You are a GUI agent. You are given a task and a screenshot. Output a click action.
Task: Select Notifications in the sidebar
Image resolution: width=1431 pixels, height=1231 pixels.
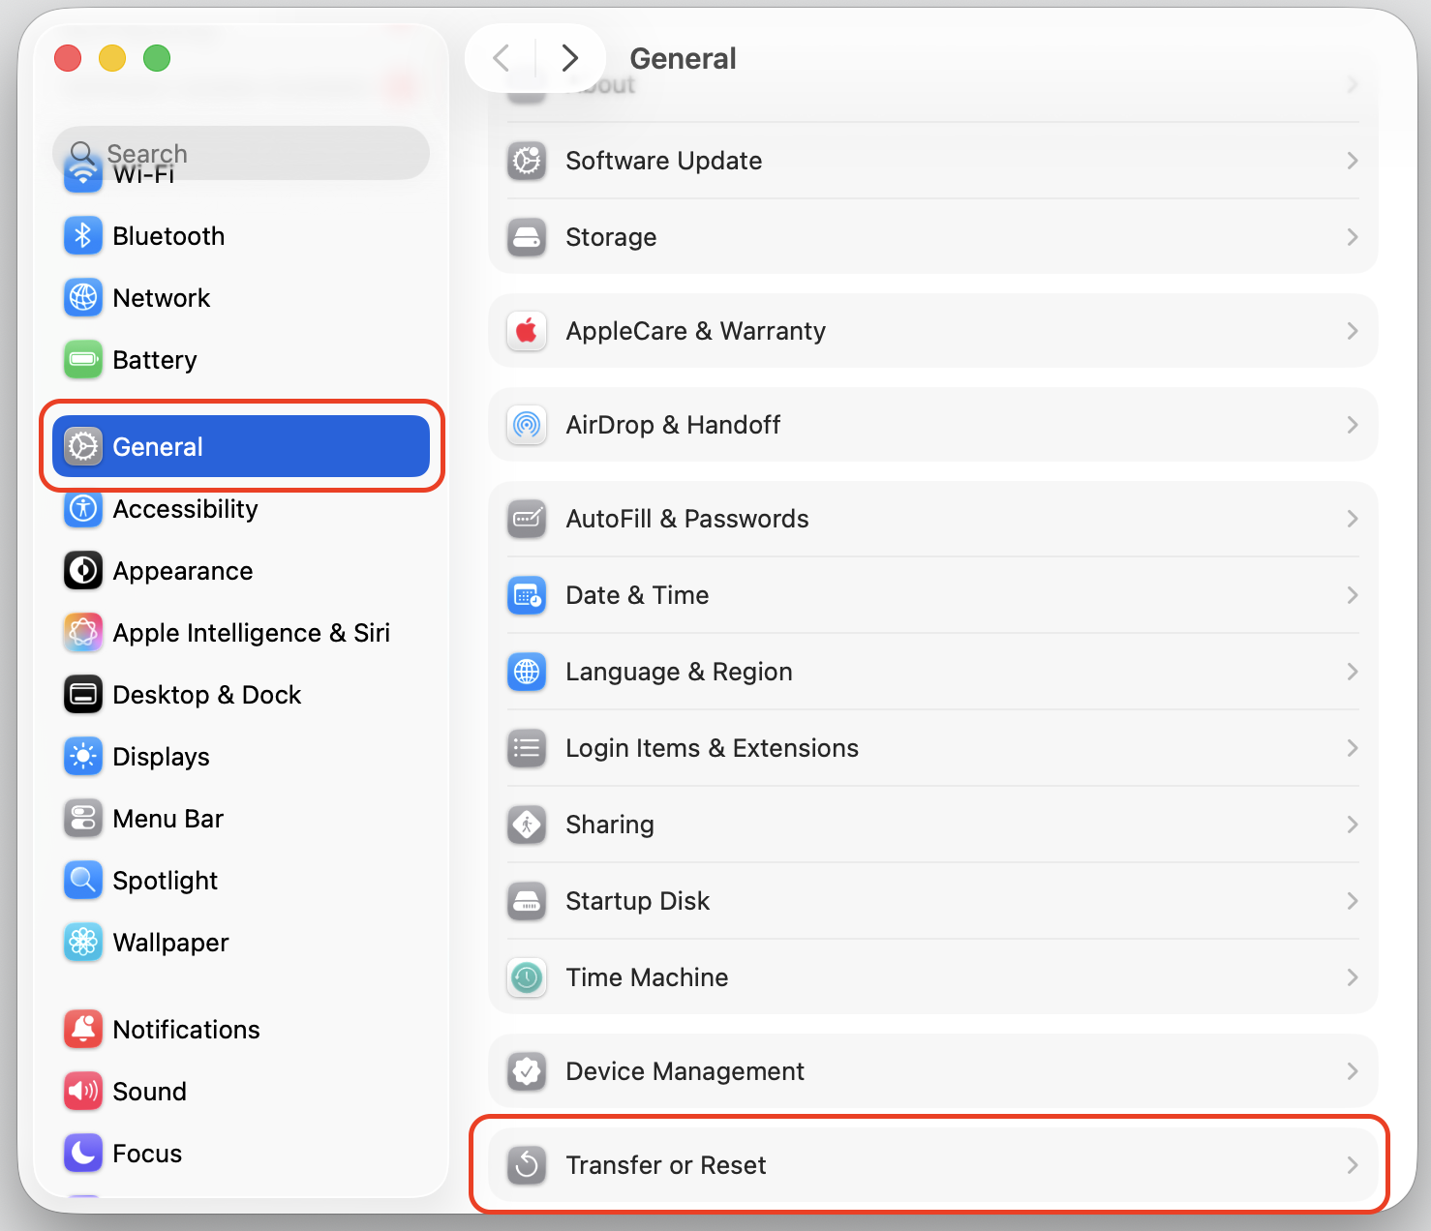[241, 1030]
